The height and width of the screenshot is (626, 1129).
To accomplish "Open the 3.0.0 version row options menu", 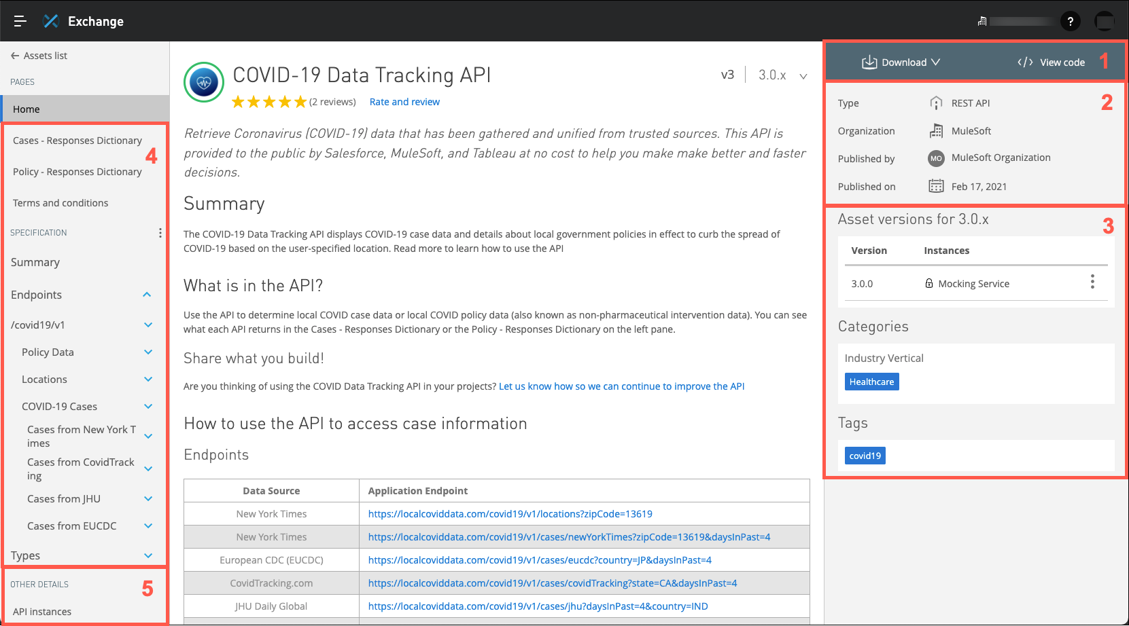I will (x=1092, y=282).
